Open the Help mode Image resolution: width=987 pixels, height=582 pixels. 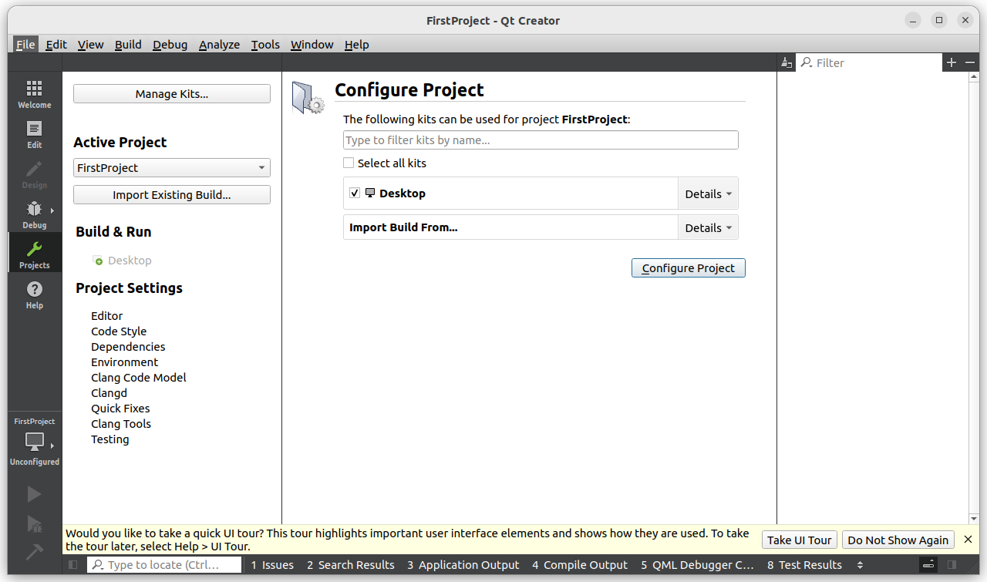35,294
